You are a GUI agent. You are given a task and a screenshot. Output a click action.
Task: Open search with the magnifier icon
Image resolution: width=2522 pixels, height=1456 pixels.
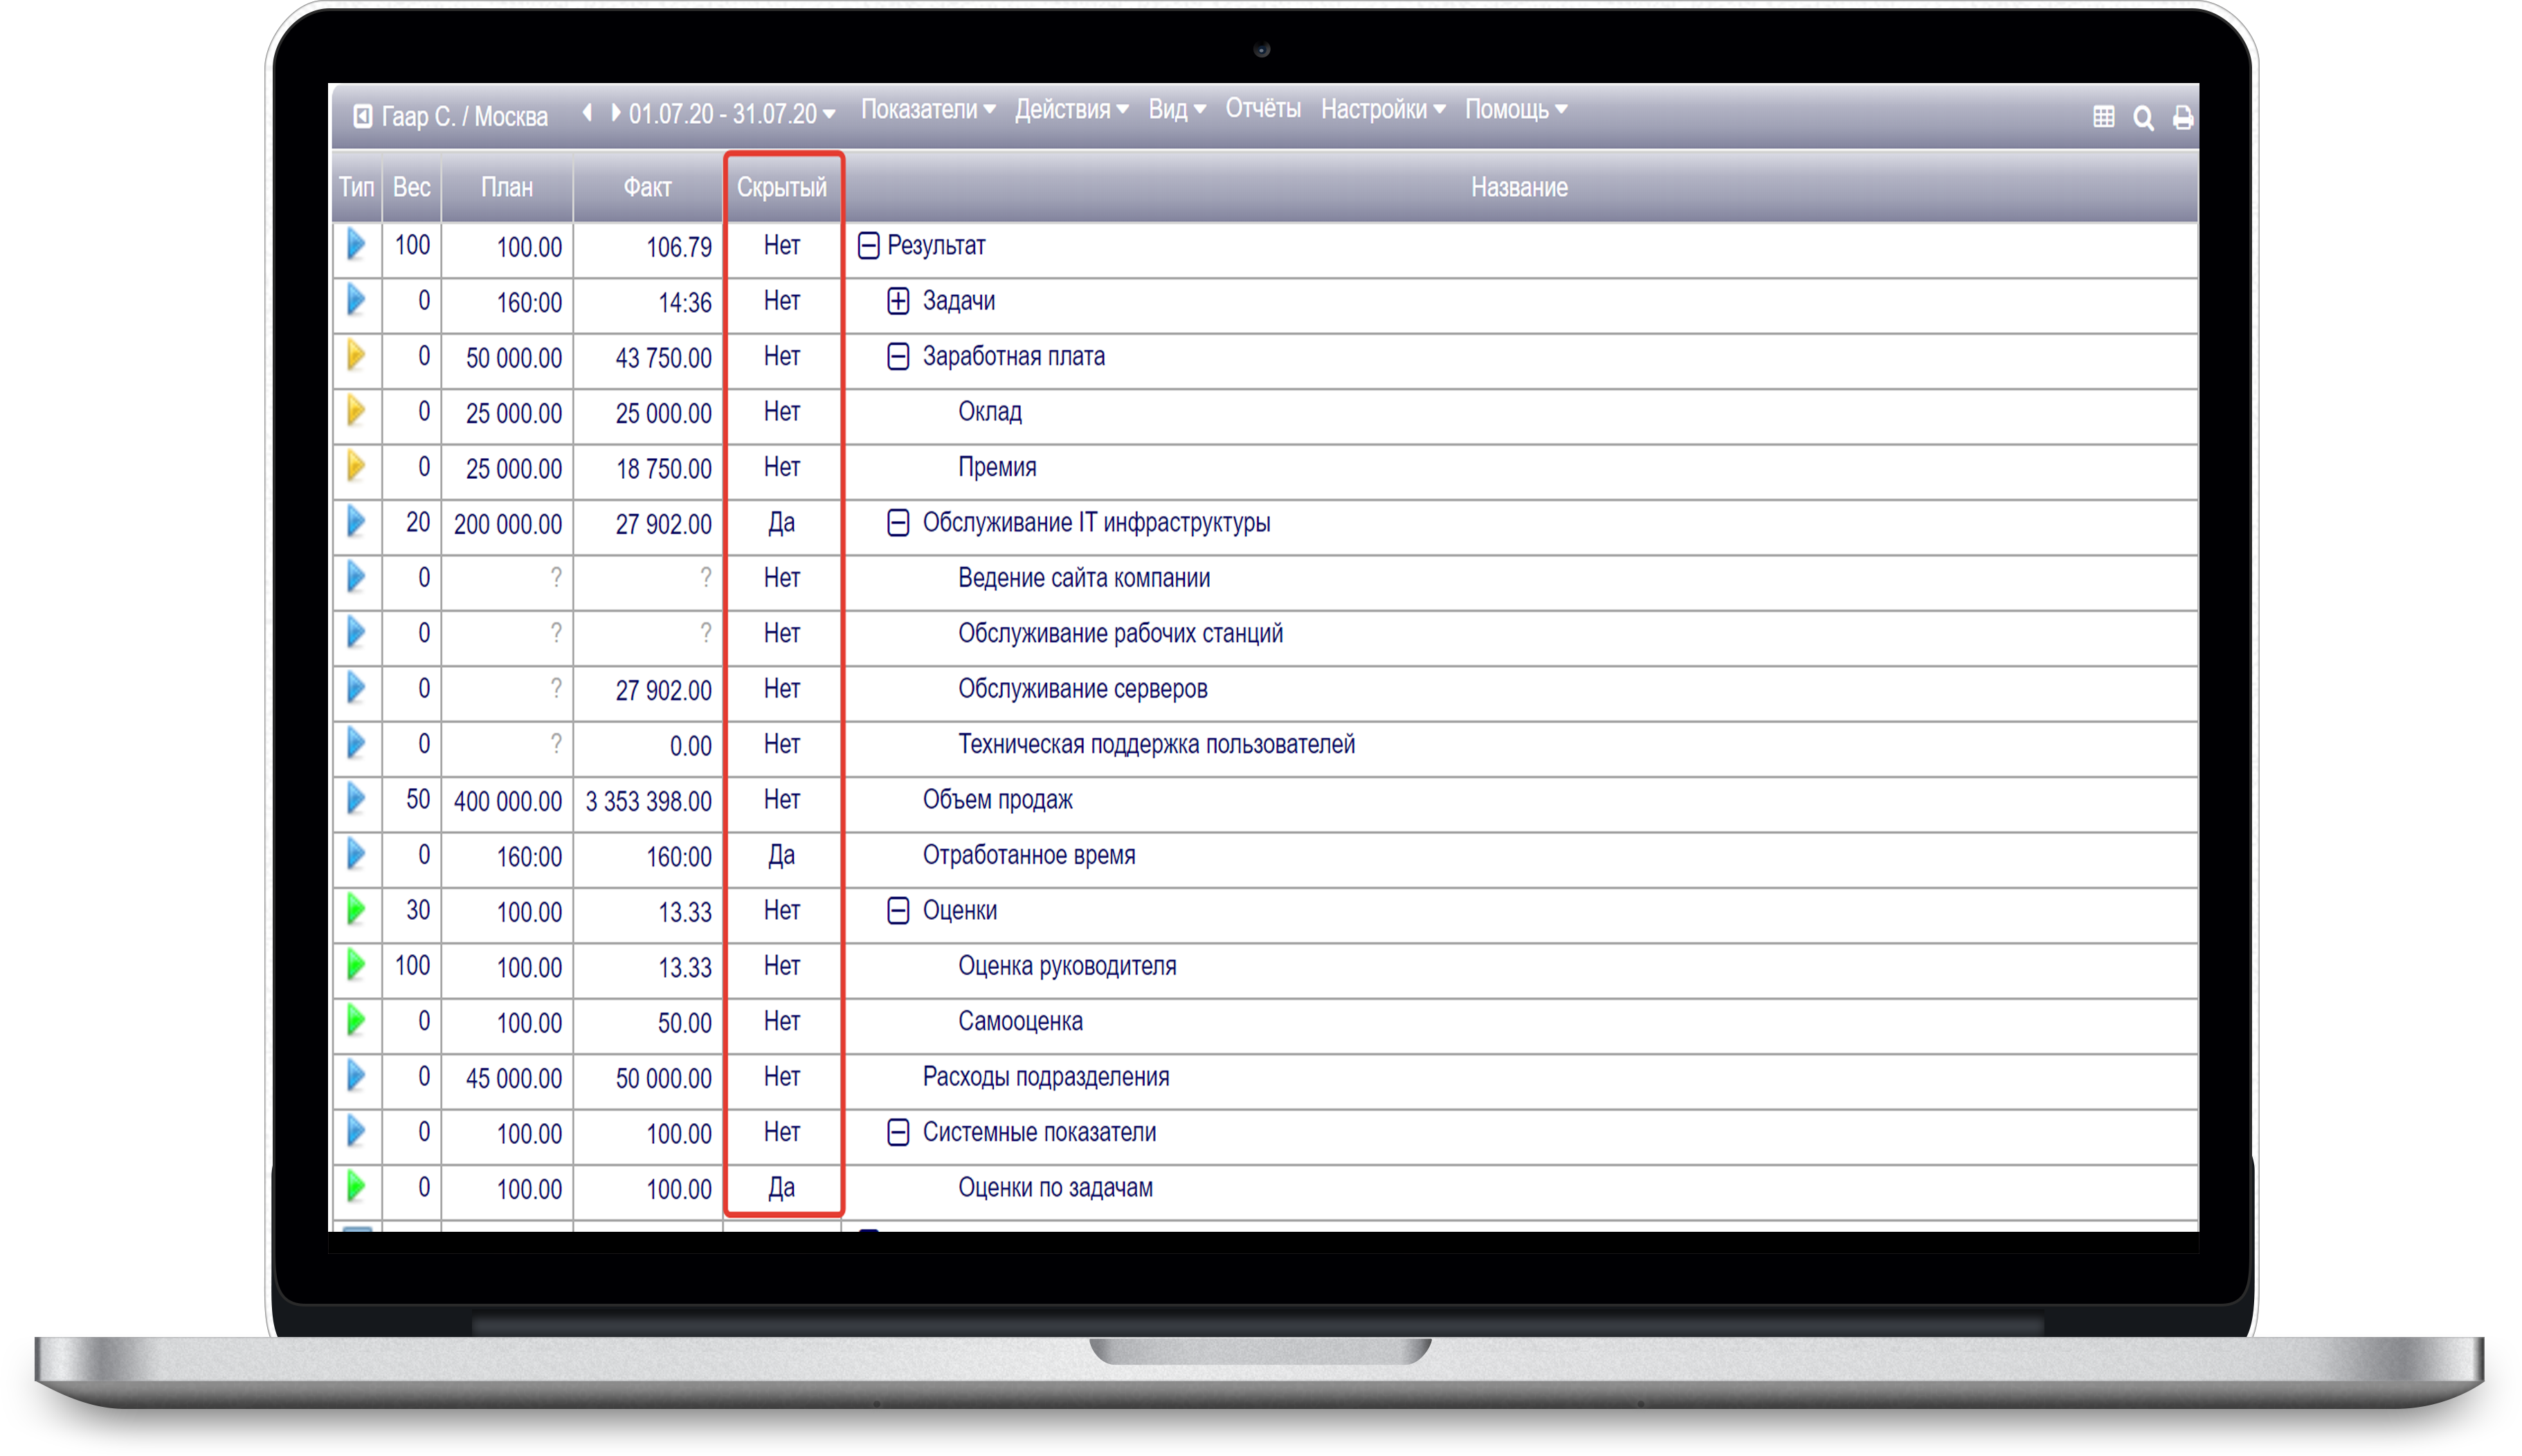click(x=2143, y=118)
